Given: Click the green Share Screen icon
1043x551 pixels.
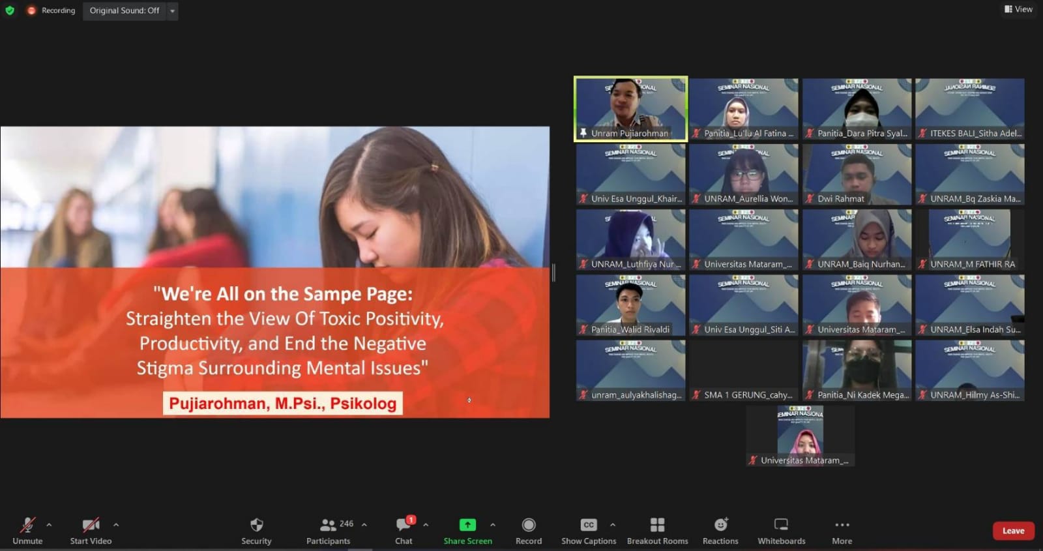Looking at the screenshot, I should (x=467, y=525).
